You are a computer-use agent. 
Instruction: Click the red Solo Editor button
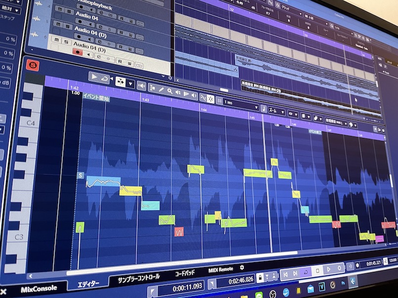(x=33, y=66)
